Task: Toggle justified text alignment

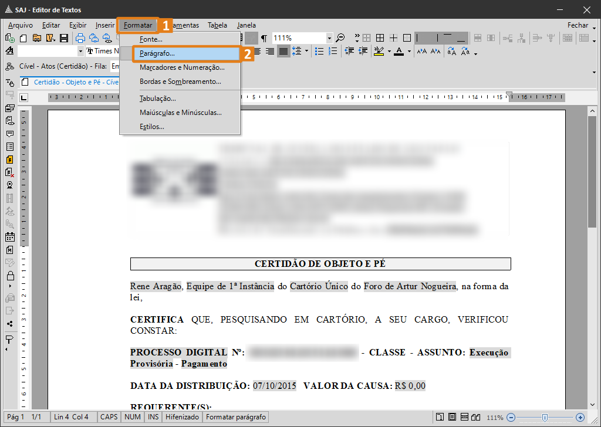Action: pos(283,51)
